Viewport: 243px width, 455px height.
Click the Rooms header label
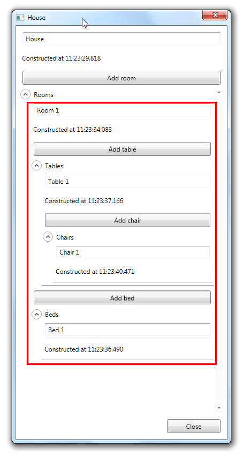pyautogui.click(x=43, y=95)
